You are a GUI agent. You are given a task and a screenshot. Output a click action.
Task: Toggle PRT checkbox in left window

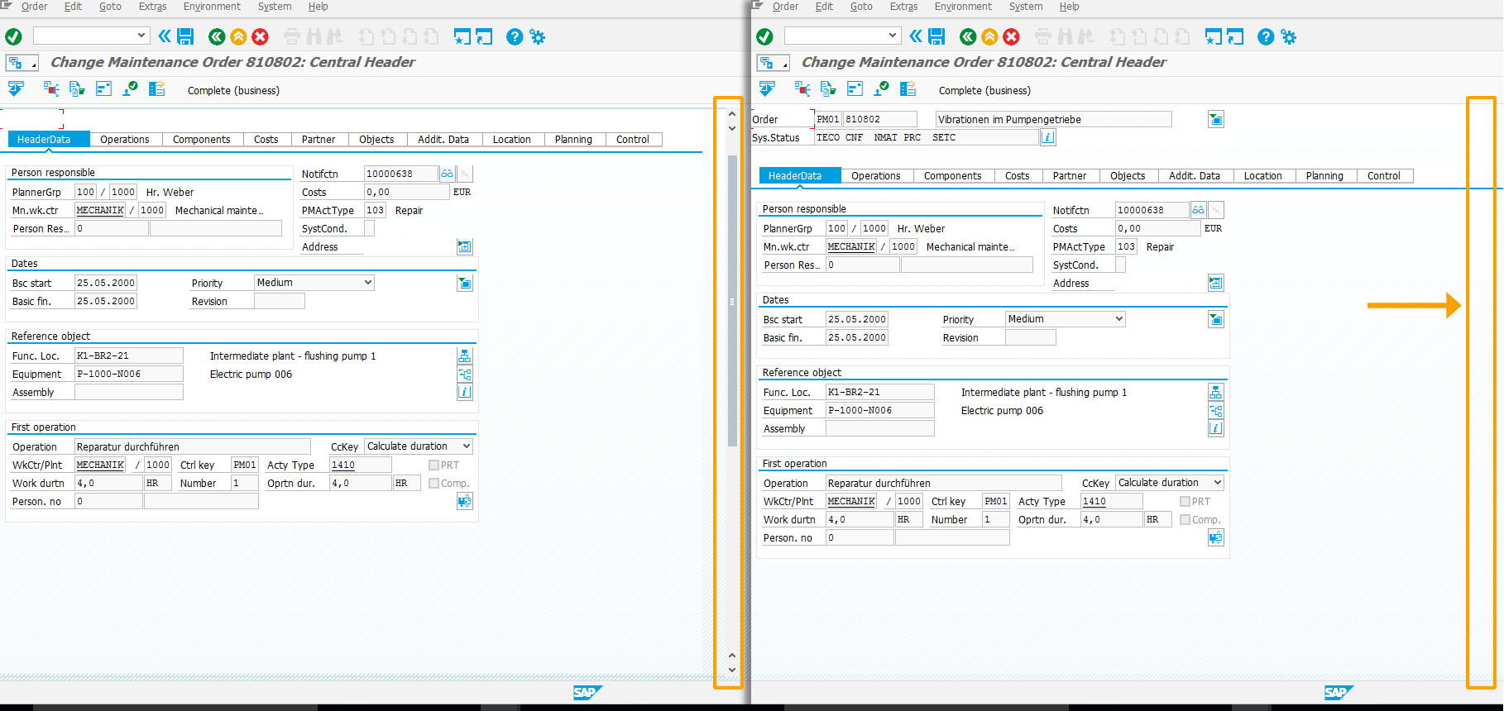point(433,465)
